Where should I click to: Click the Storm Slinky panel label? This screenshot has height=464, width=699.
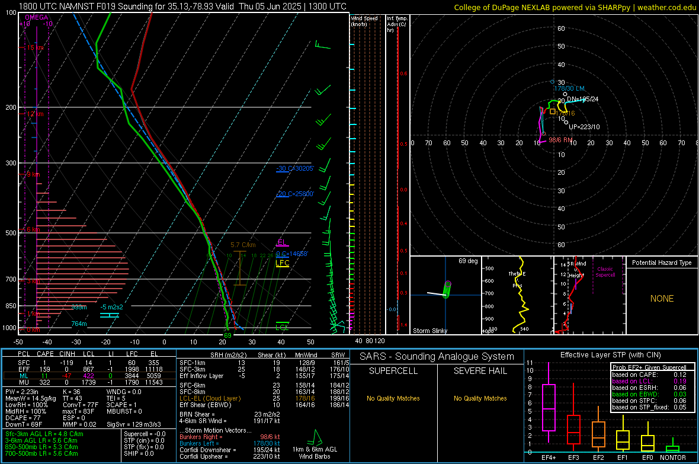(429, 331)
